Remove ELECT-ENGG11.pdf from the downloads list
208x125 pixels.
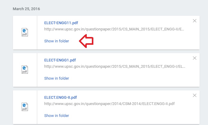tap(194, 21)
